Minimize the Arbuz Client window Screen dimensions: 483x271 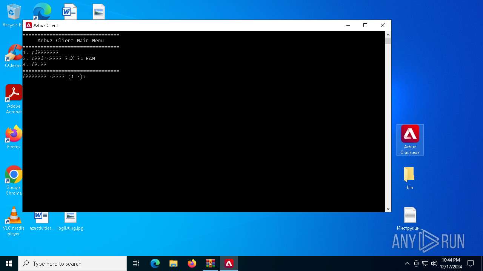coord(348,25)
